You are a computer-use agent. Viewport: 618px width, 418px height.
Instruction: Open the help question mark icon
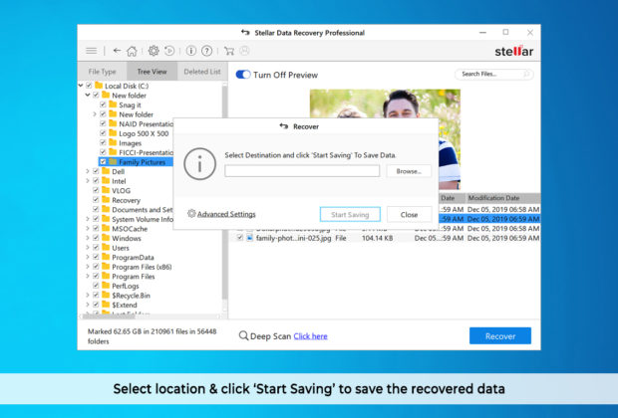point(207,51)
